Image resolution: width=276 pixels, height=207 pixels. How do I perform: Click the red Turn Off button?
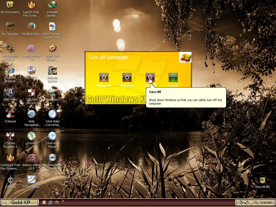click(x=150, y=77)
